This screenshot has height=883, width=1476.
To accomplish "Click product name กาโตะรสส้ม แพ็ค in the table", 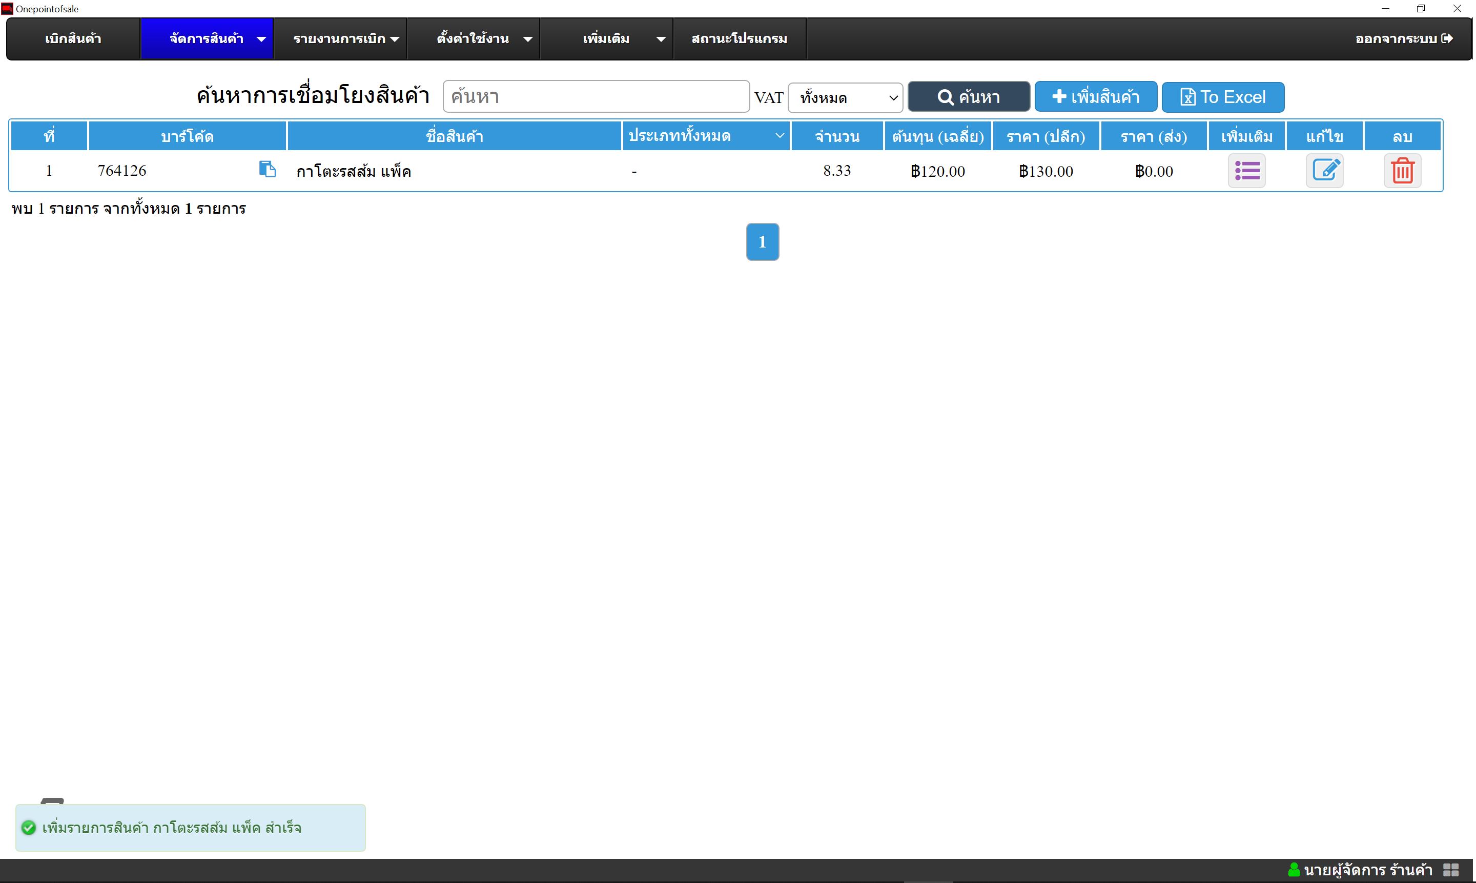I will (x=354, y=171).
